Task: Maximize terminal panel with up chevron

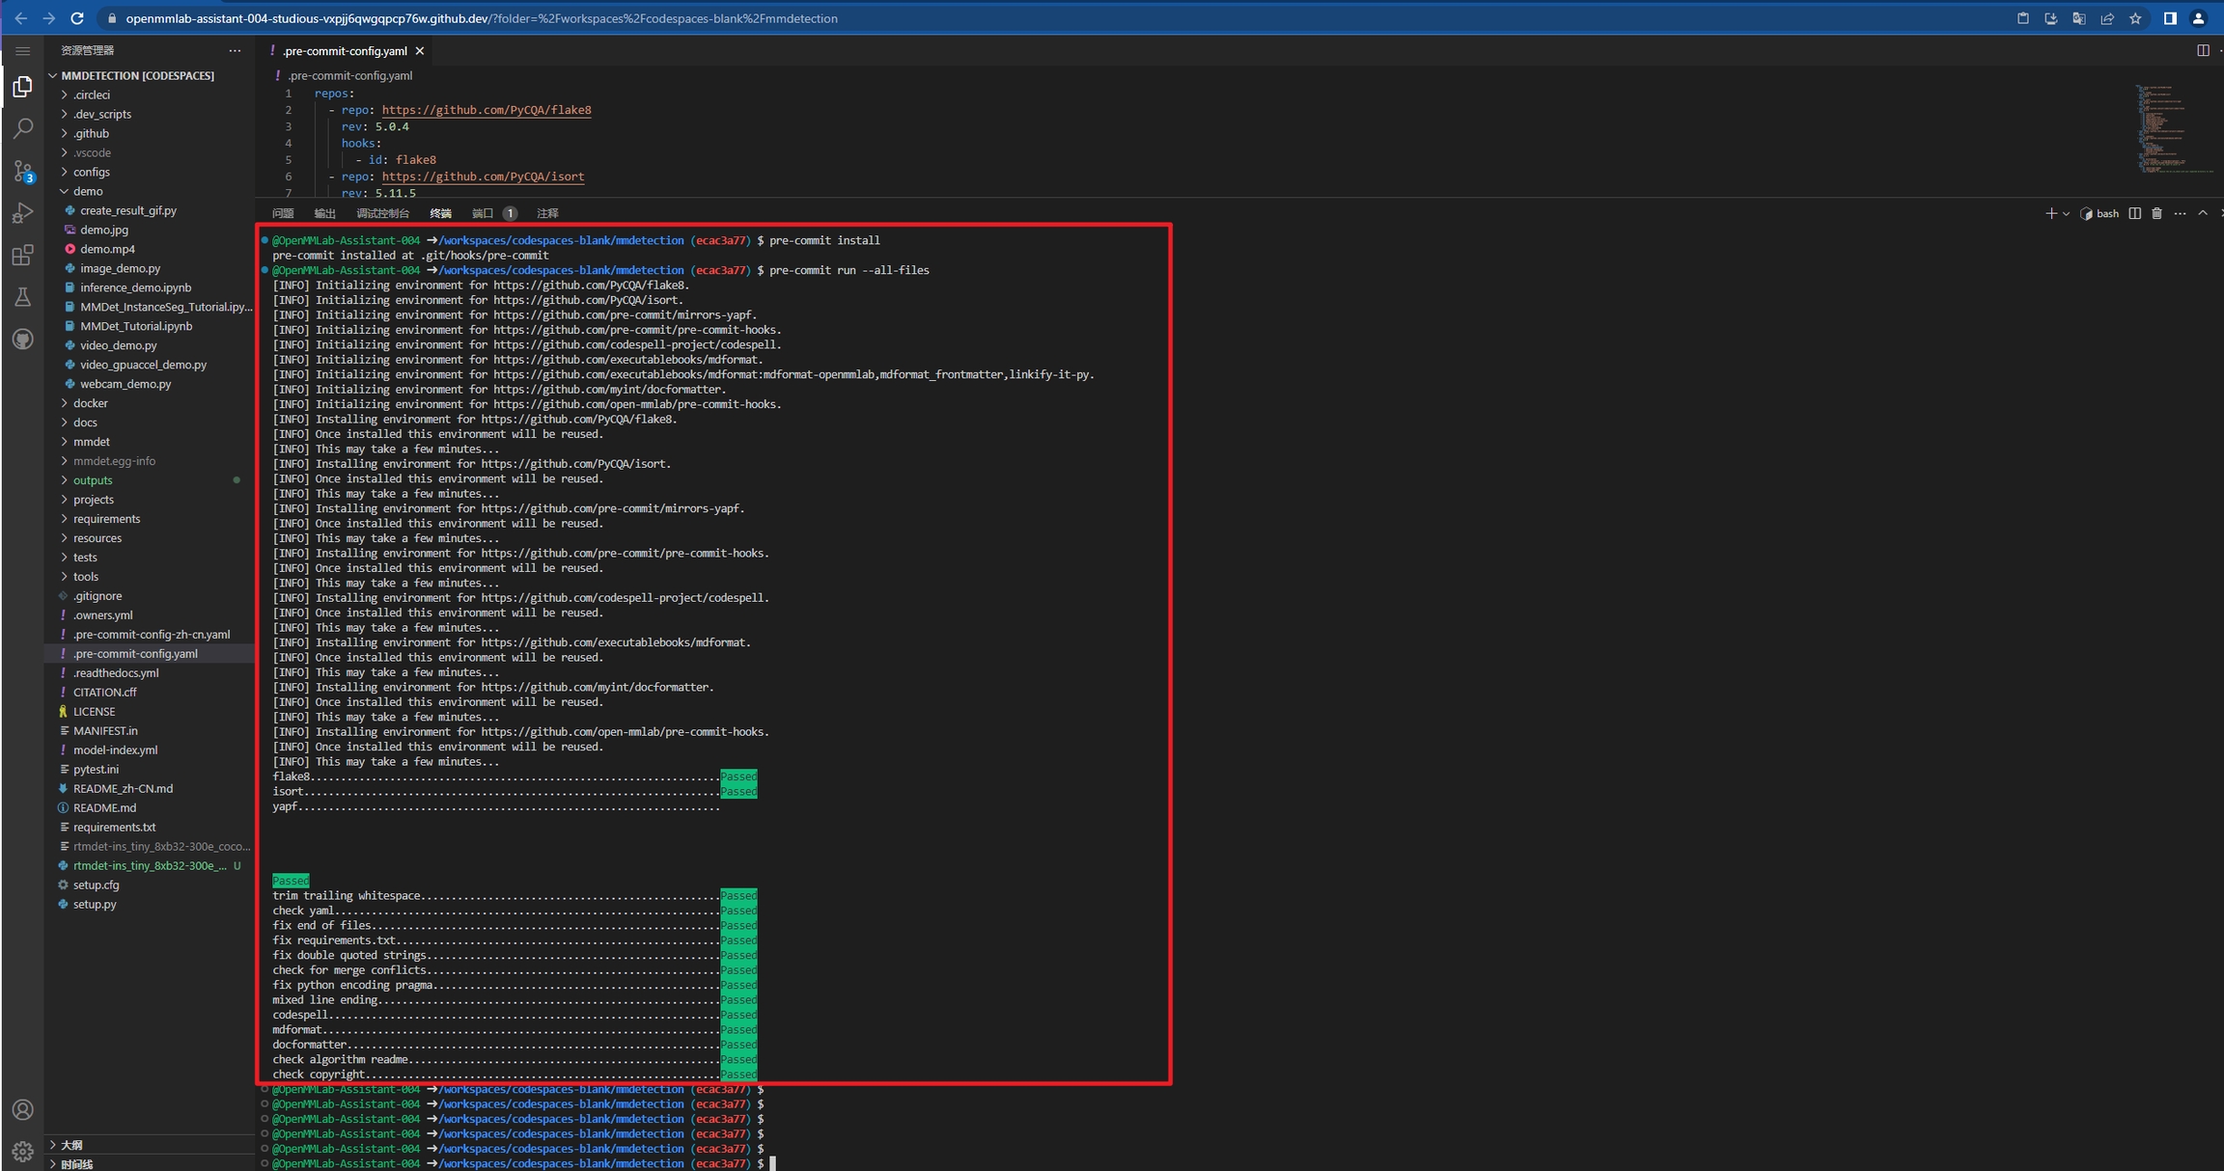Action: [x=2203, y=213]
